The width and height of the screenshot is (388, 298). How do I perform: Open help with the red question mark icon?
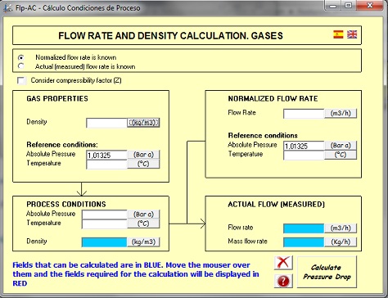[x=283, y=281]
